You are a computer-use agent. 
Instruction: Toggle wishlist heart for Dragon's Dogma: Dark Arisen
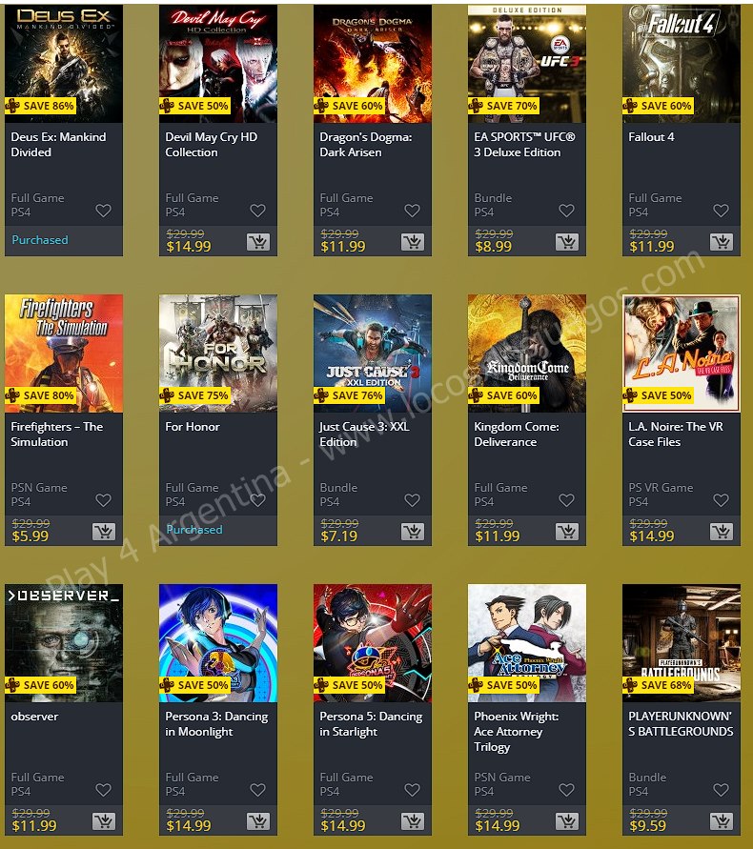click(x=413, y=210)
